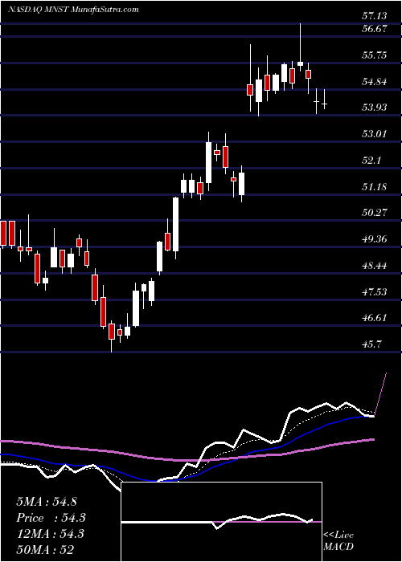Click the 5MA : 54.8 readout

(47, 502)
